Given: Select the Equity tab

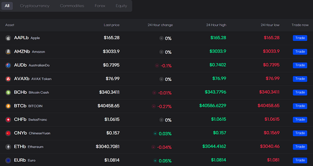Looking at the screenshot, I should point(121,6).
